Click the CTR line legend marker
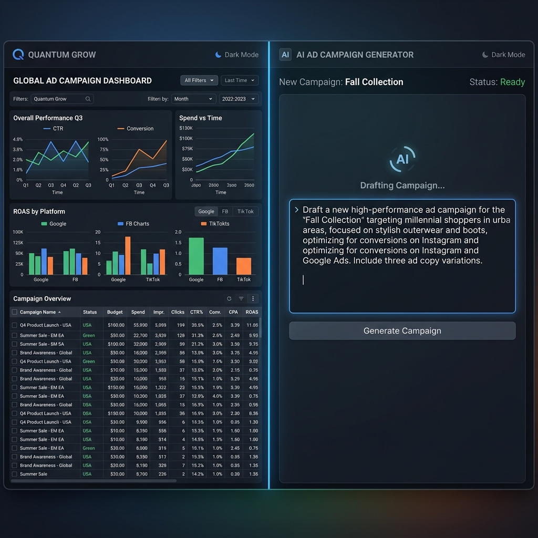The image size is (538, 538). pos(47,129)
